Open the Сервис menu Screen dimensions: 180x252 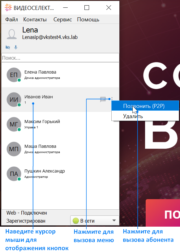[x=63, y=19]
